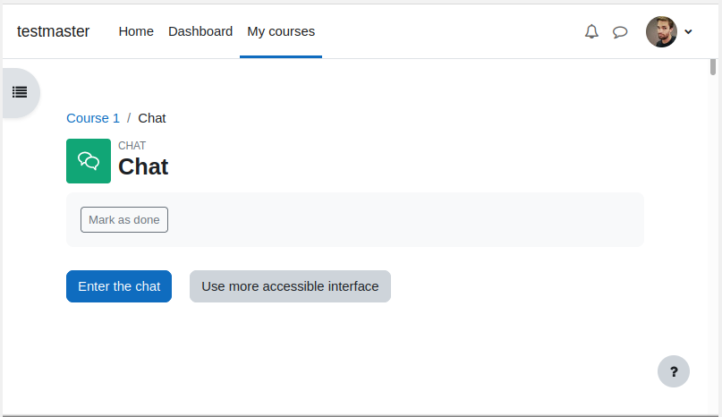Click the green Chat activity icon
Screen dimensions: 722x417
(89, 161)
